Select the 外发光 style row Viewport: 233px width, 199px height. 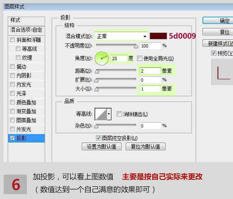pyautogui.click(x=26, y=129)
